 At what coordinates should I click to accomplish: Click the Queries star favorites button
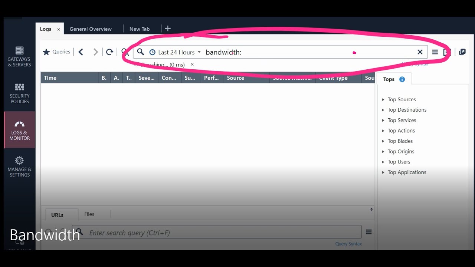(x=56, y=52)
